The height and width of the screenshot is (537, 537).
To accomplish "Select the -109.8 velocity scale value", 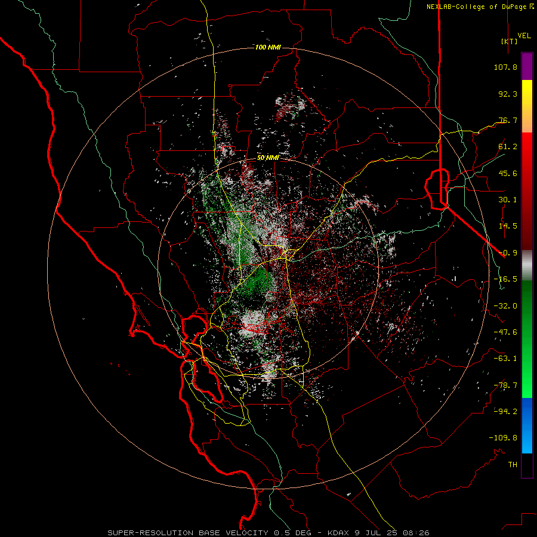I will pyautogui.click(x=503, y=438).
